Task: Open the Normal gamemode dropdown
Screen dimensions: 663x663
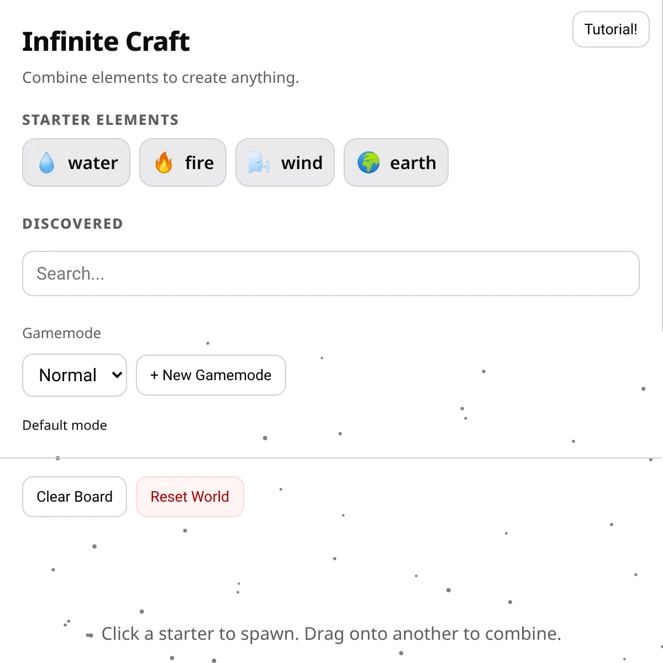Action: pyautogui.click(x=74, y=375)
